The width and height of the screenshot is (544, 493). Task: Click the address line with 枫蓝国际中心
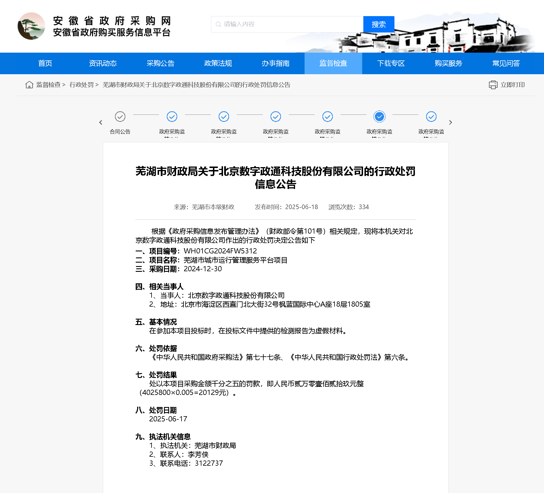click(260, 304)
